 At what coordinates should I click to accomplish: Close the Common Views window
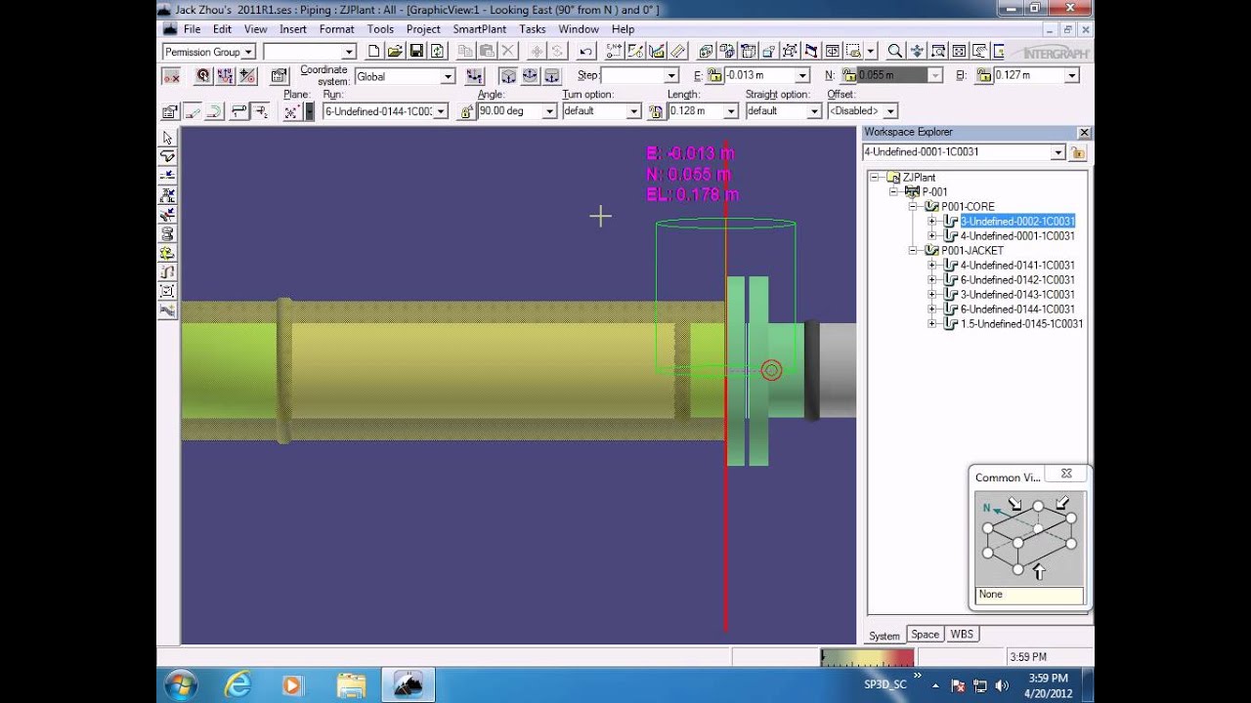tap(1066, 474)
